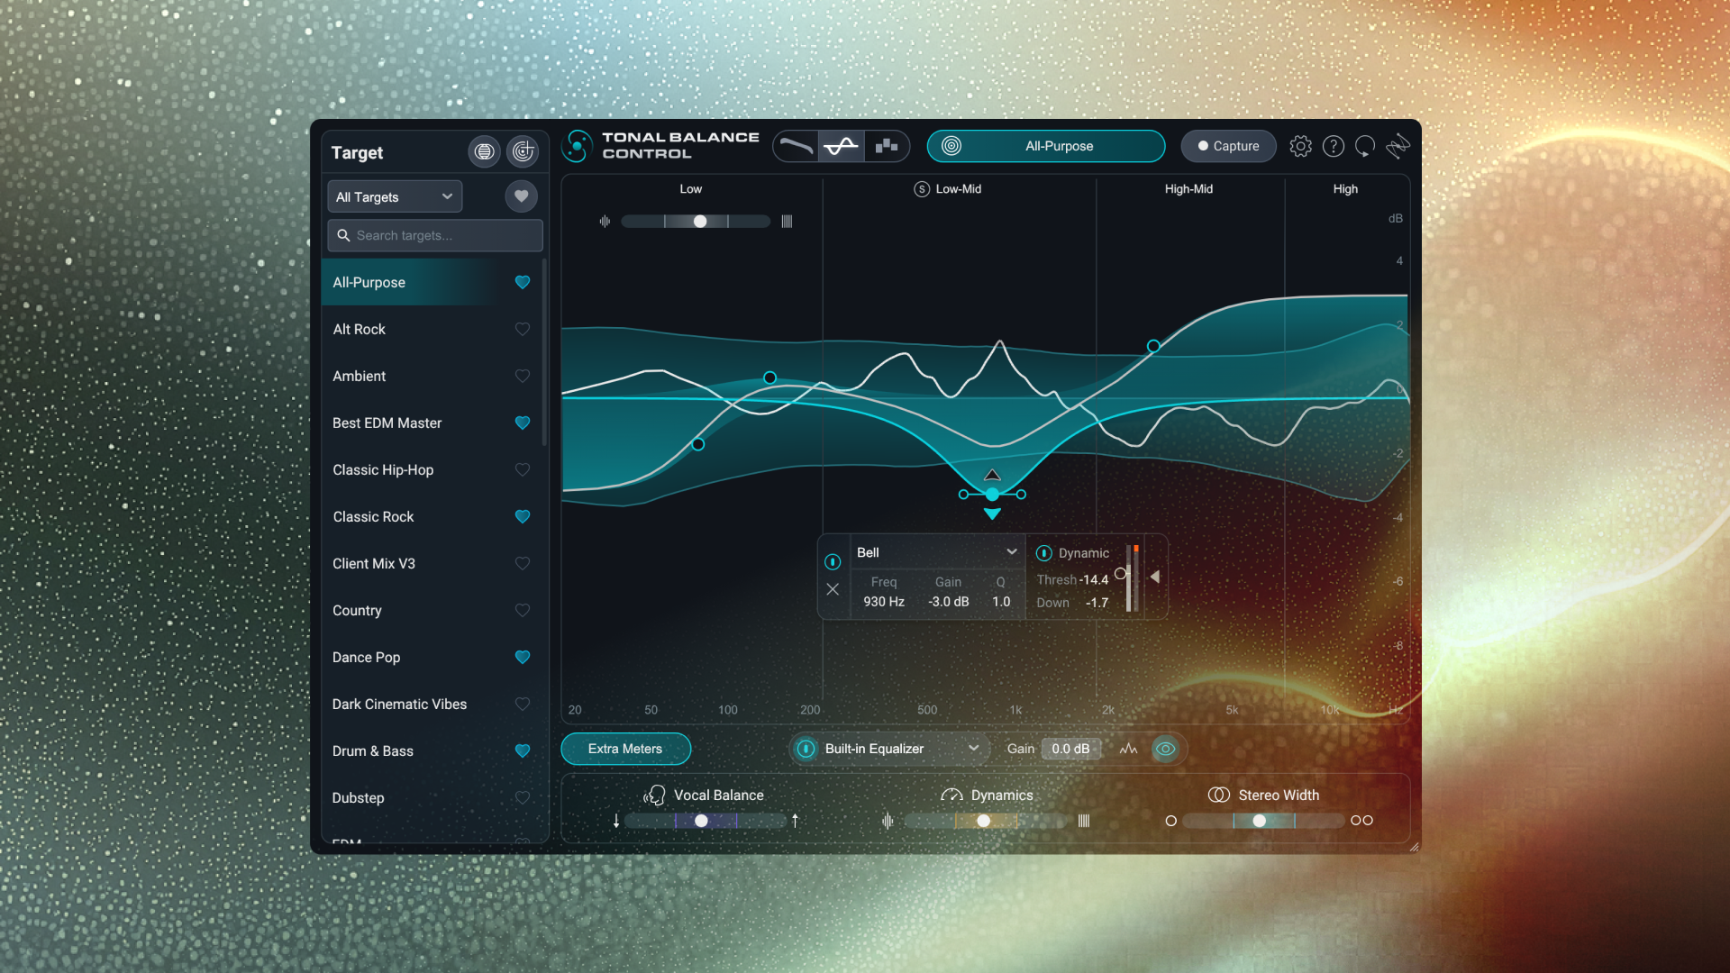The height and width of the screenshot is (973, 1730).
Task: Select the Drum & Bass target
Action: click(x=432, y=750)
